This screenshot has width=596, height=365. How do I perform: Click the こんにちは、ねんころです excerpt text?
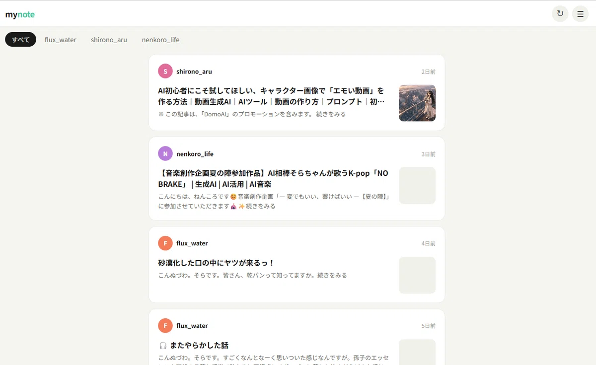coord(274,202)
